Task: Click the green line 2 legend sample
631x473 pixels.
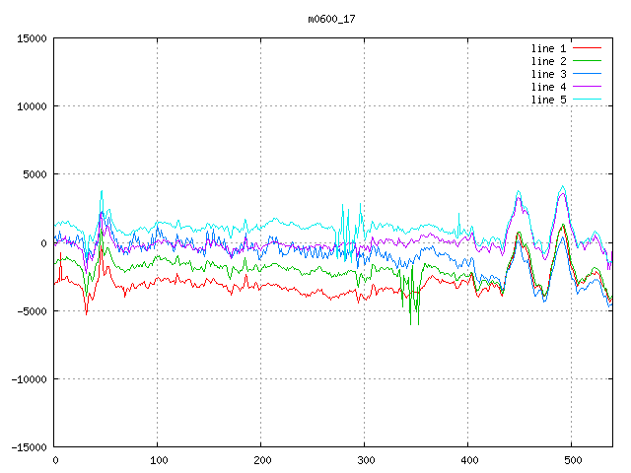Action: tap(587, 61)
